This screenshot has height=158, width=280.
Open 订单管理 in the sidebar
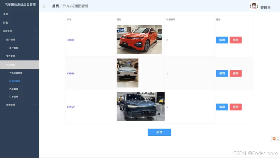(x=14, y=97)
